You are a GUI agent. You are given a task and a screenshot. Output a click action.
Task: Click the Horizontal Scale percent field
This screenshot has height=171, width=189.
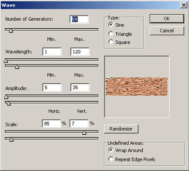pyautogui.click(x=52, y=123)
